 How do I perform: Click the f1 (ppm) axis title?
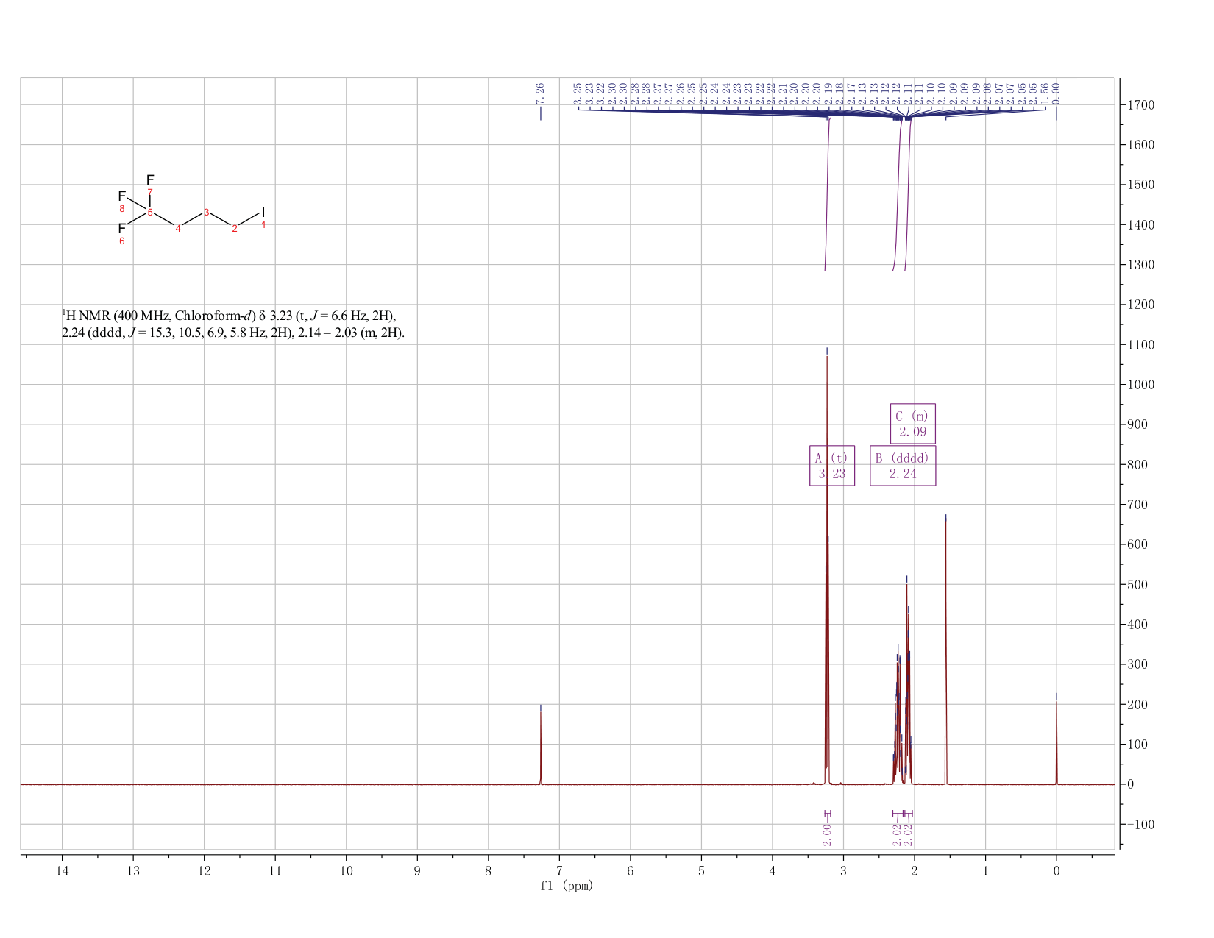567,886
